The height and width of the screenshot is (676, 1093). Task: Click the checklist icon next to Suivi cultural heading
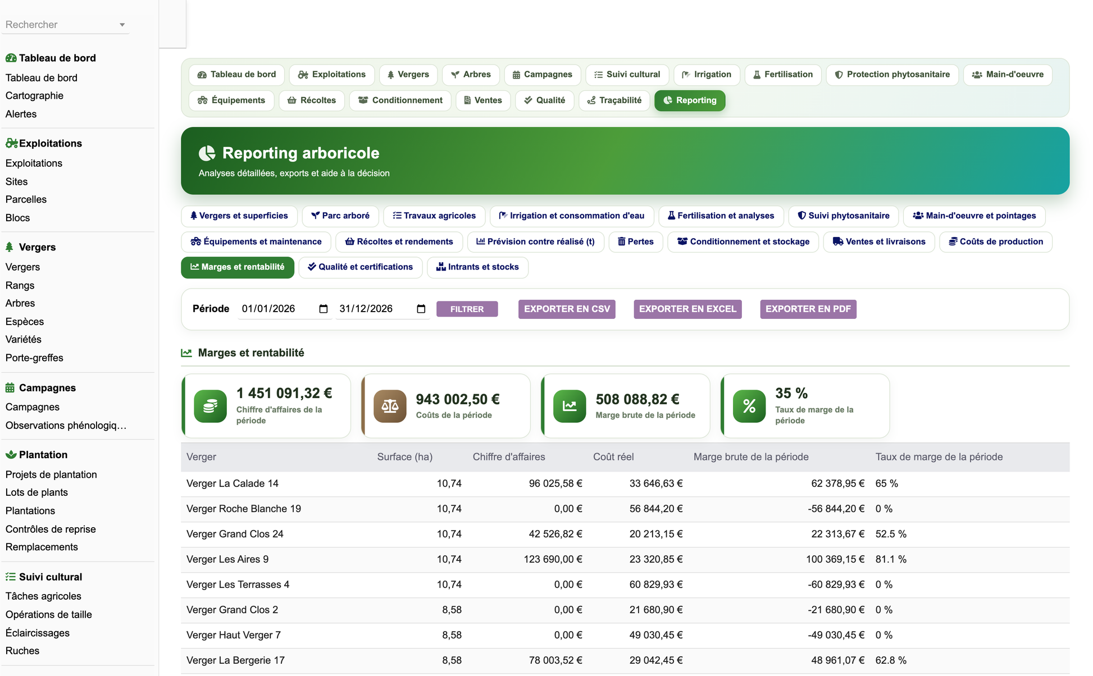point(11,577)
